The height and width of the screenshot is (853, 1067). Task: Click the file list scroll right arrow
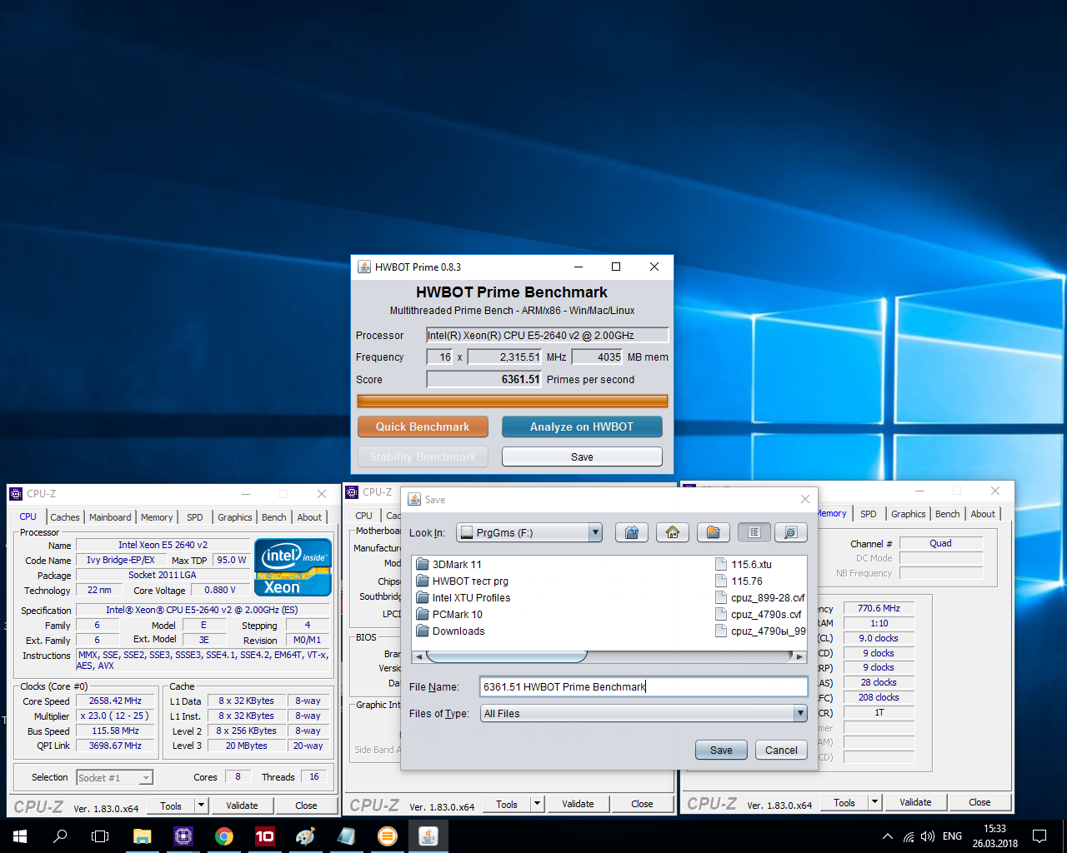tap(799, 656)
